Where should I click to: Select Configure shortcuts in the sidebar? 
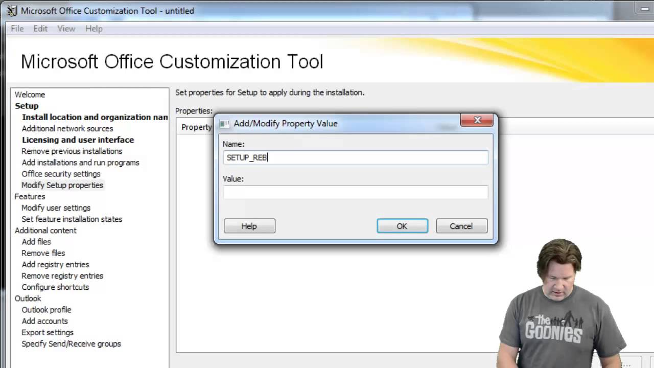coord(55,287)
